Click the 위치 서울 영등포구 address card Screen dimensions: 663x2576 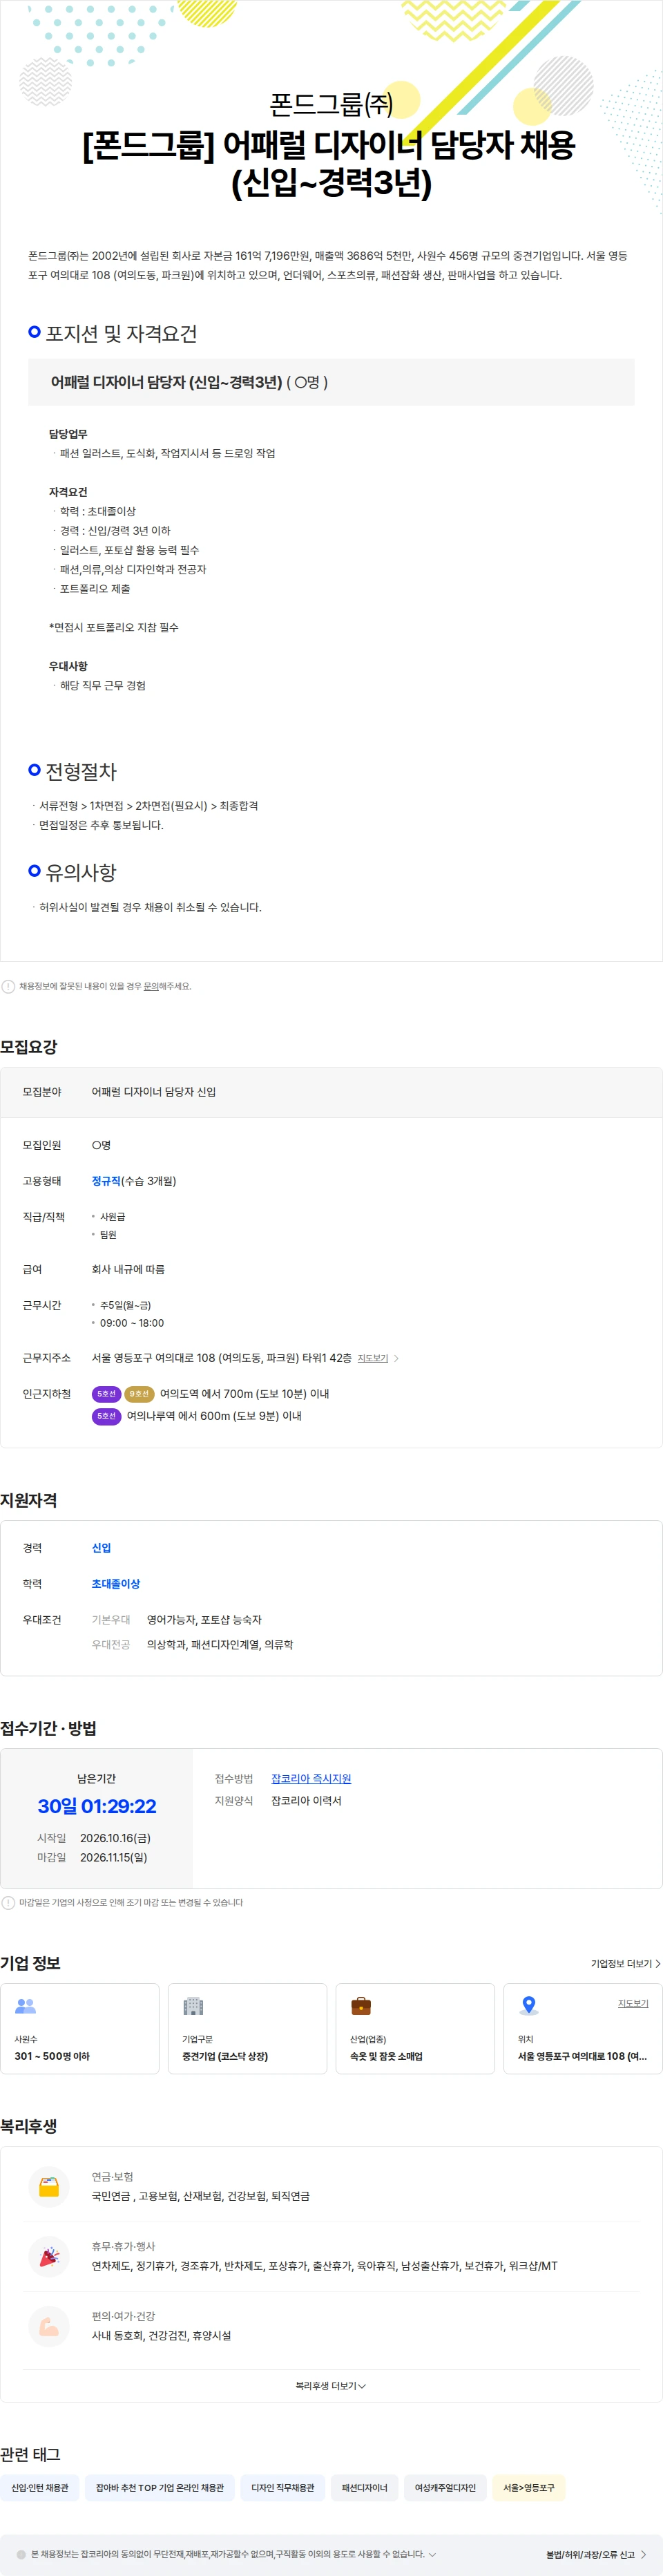coord(583,2028)
